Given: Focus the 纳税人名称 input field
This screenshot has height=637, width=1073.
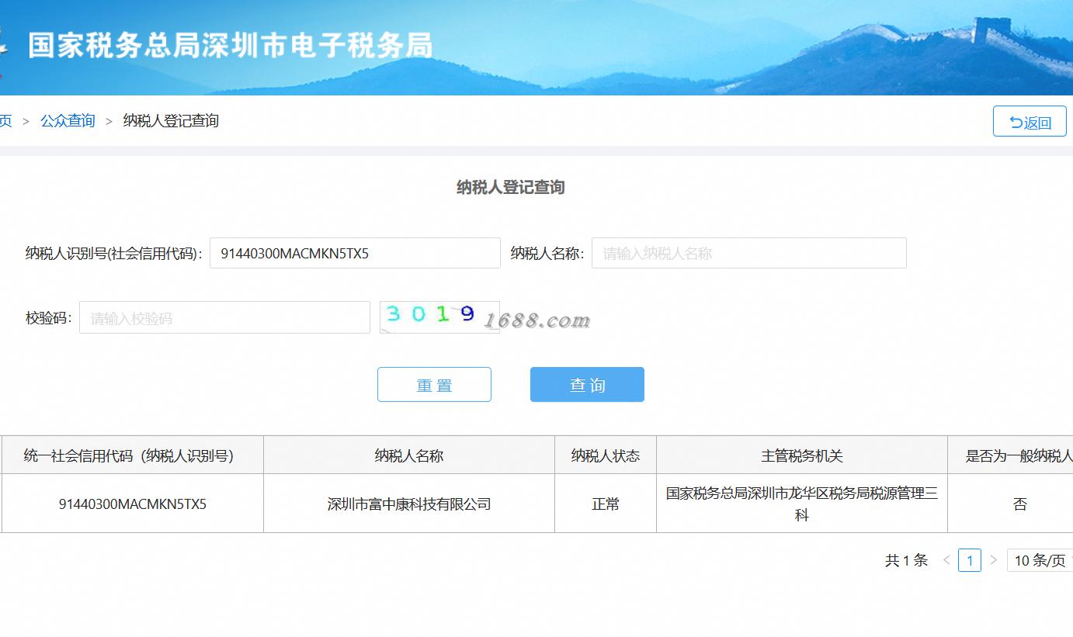Looking at the screenshot, I should pyautogui.click(x=748, y=253).
